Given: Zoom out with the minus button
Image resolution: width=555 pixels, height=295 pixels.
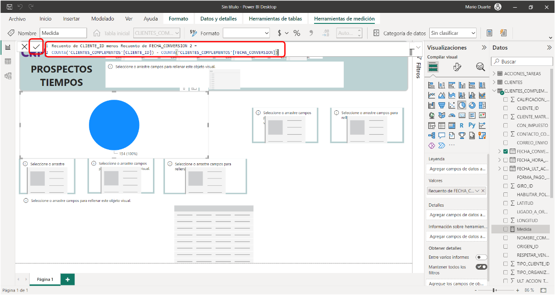Looking at the screenshot, I should click(x=476, y=290).
